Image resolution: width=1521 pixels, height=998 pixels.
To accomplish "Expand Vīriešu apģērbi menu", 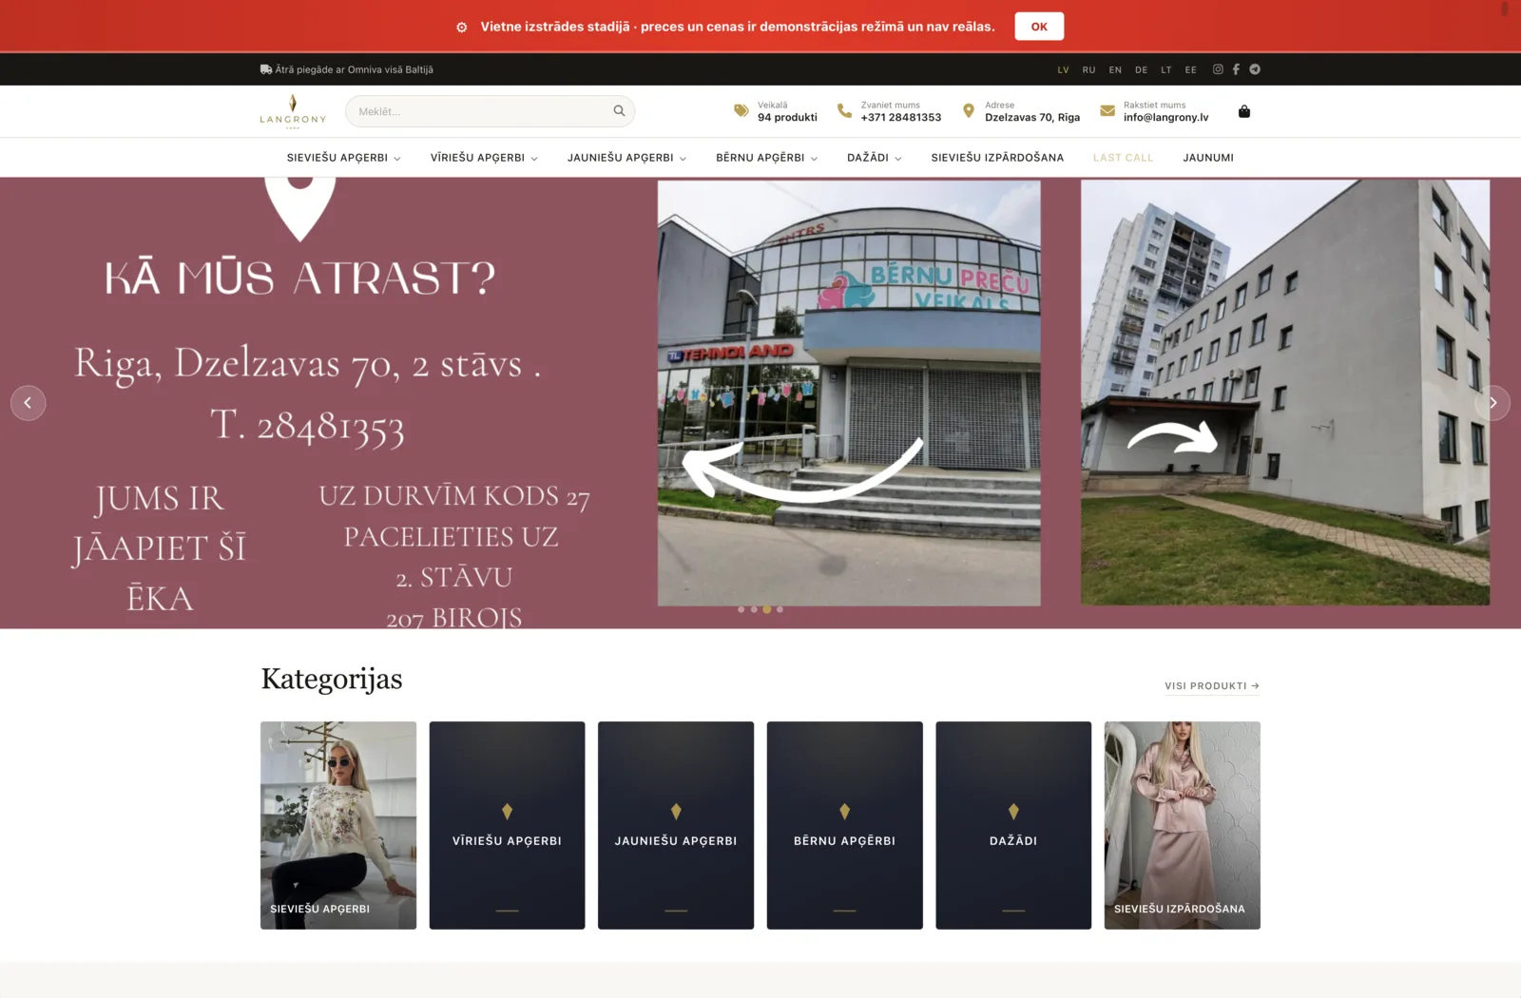I will [x=484, y=158].
